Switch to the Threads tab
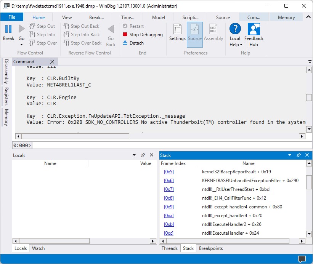This screenshot has height=264, width=313. pyautogui.click(x=170, y=248)
